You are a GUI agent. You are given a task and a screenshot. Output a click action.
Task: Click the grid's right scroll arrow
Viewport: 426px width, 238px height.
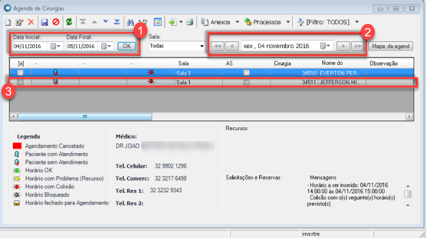pos(409,117)
